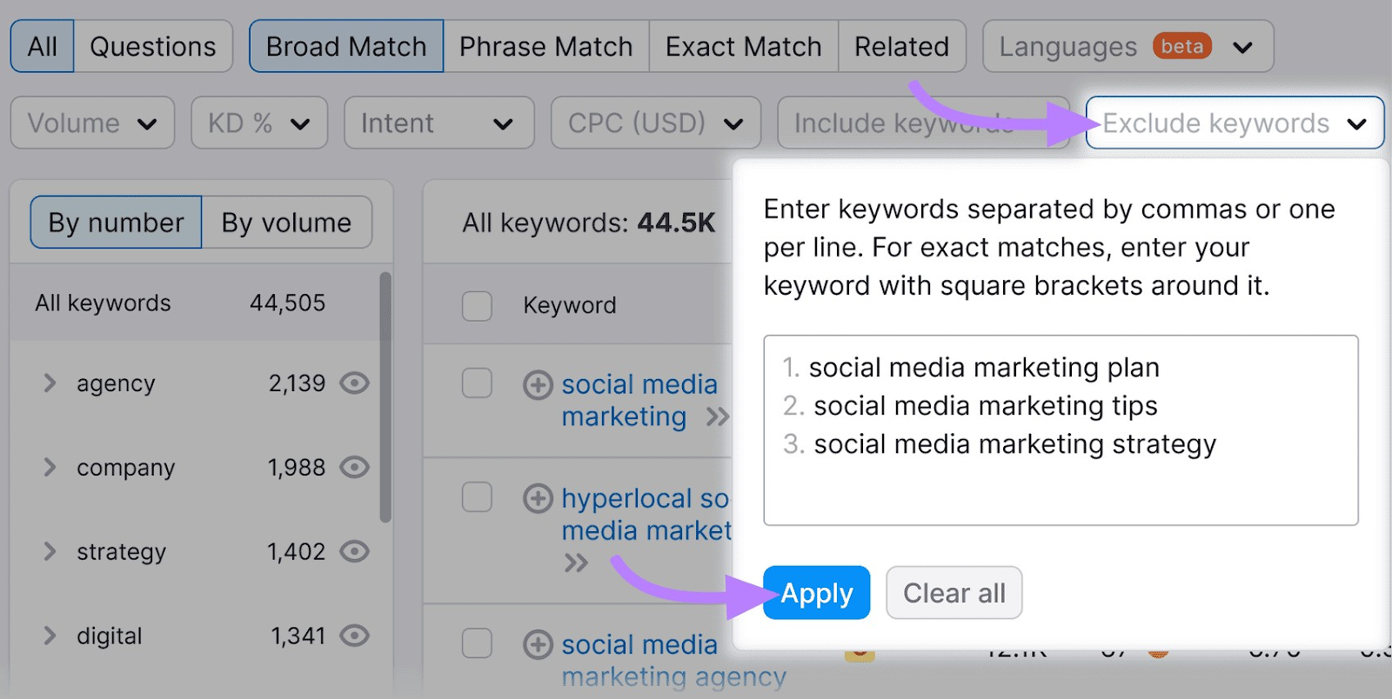Click the eye icon beside strategy
The height and width of the screenshot is (699, 1392).
354,551
